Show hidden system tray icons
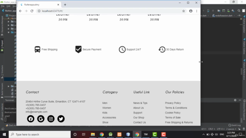 [203, 135]
